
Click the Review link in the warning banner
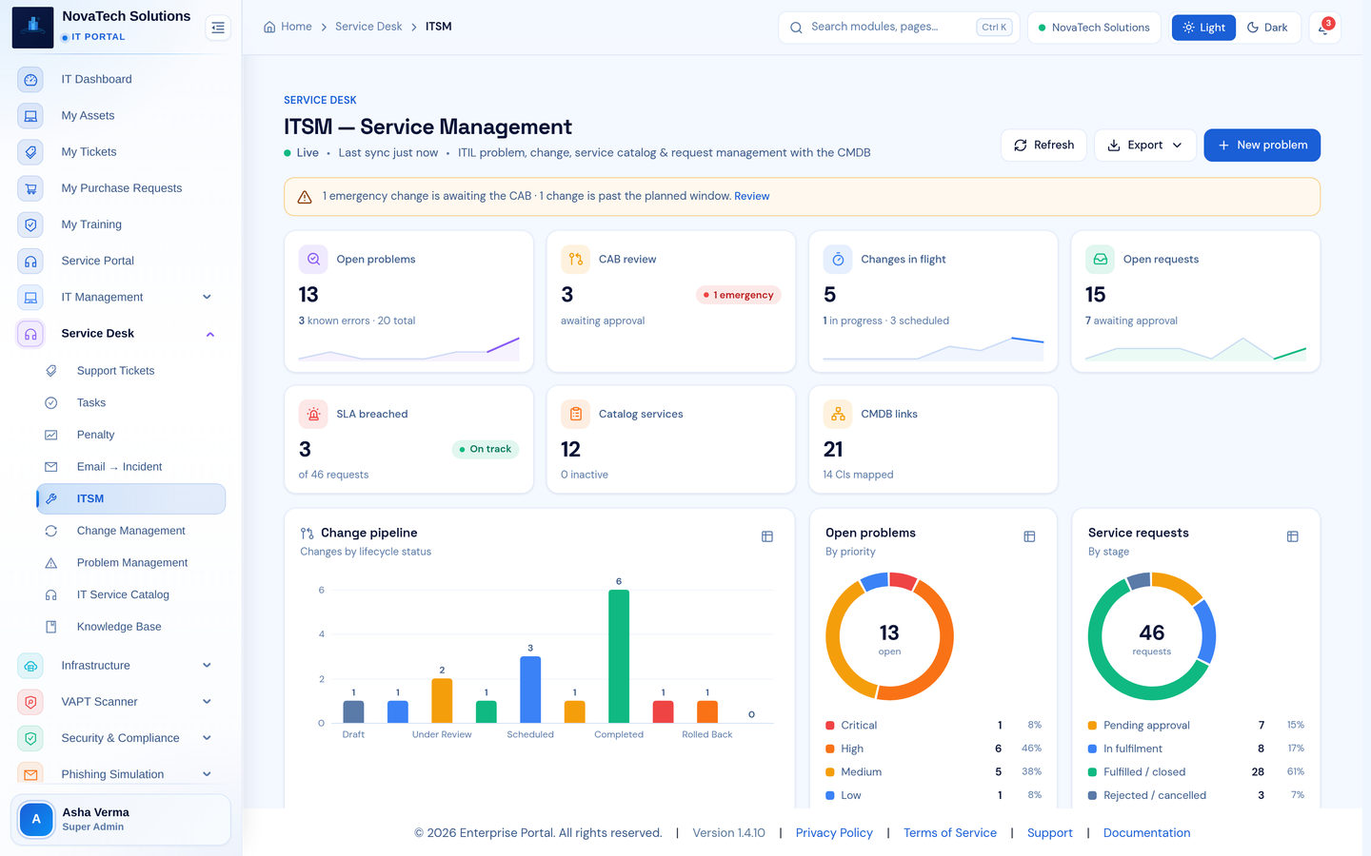pos(751,196)
